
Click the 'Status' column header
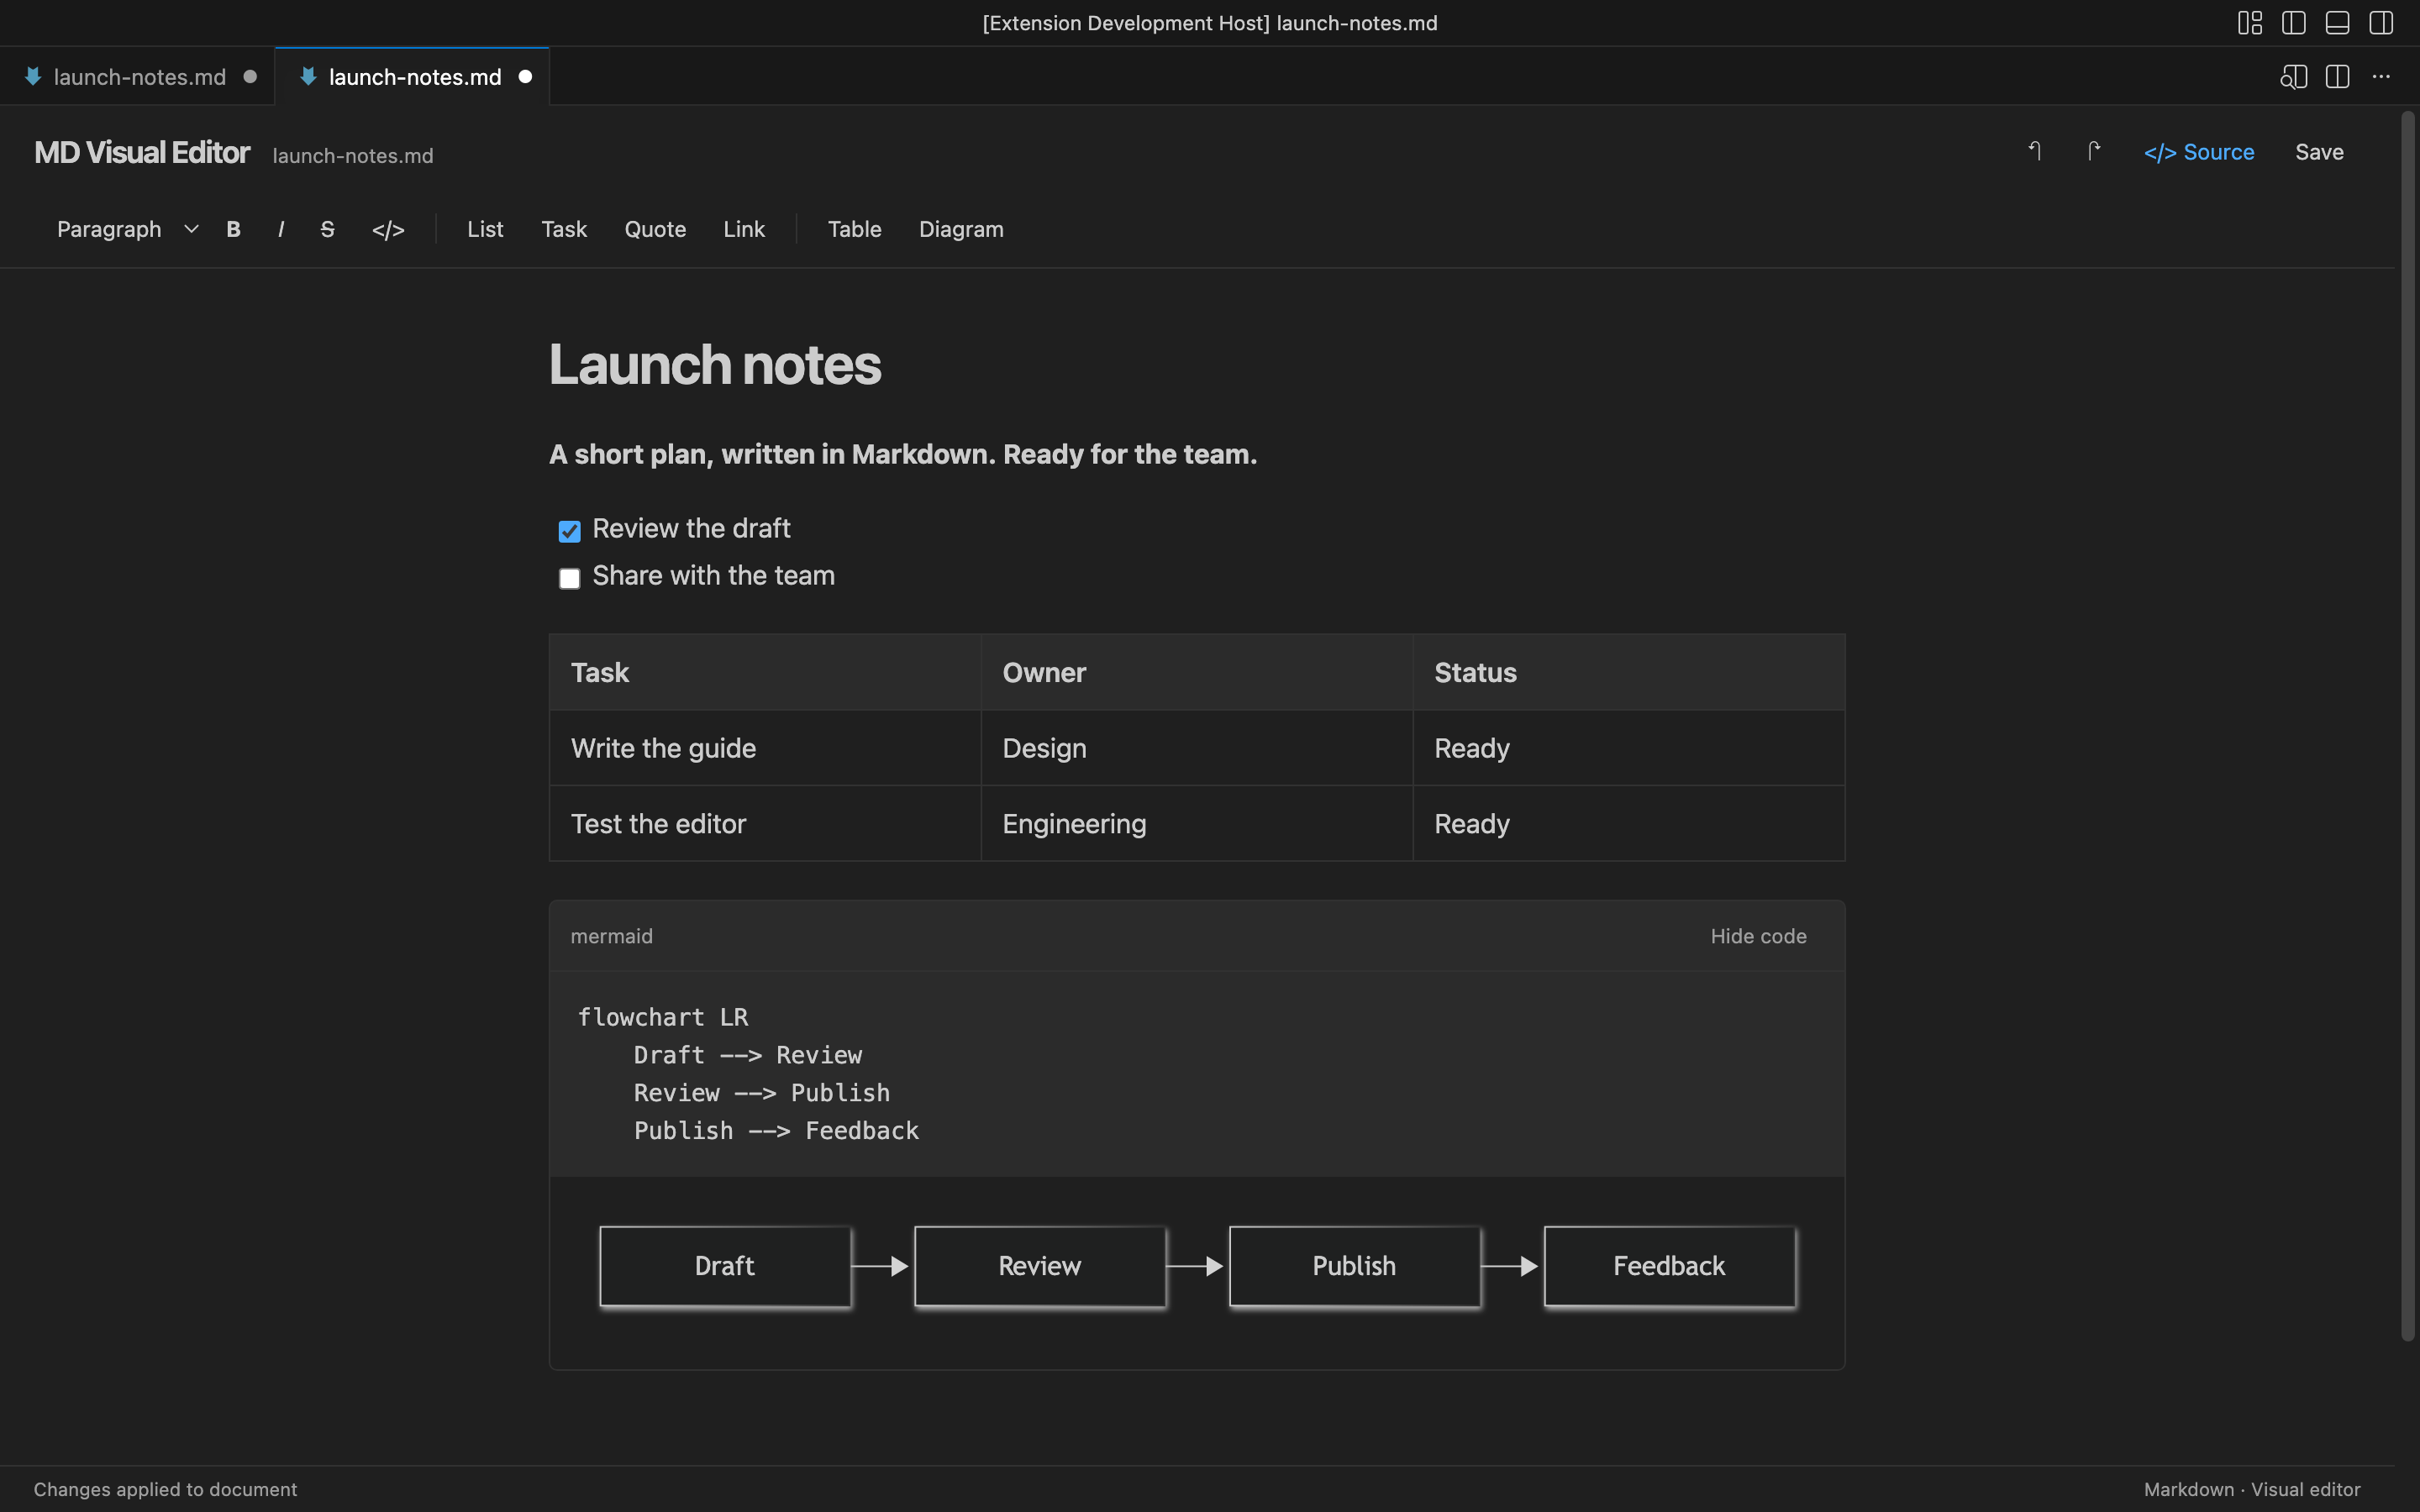1629,672
